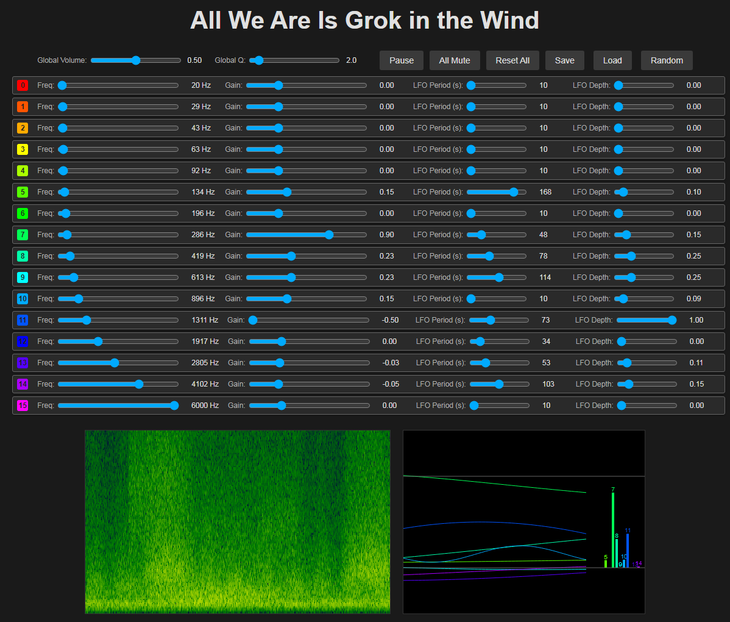Click the orange band 1 badge
The image size is (730, 622).
click(23, 107)
